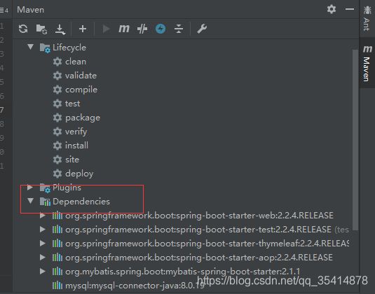
Task: Expand spring-boot-starter-web dependency
Action: (x=43, y=216)
